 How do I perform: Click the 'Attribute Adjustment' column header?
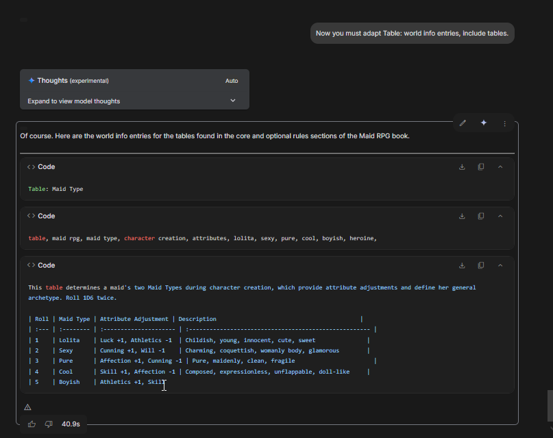click(x=134, y=319)
